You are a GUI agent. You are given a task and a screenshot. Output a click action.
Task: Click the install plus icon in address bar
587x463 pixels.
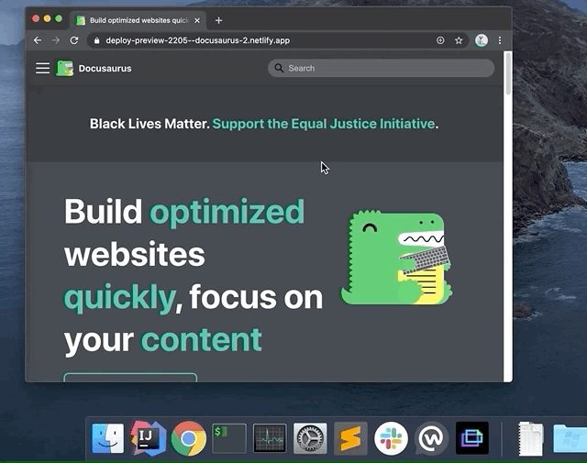(440, 40)
